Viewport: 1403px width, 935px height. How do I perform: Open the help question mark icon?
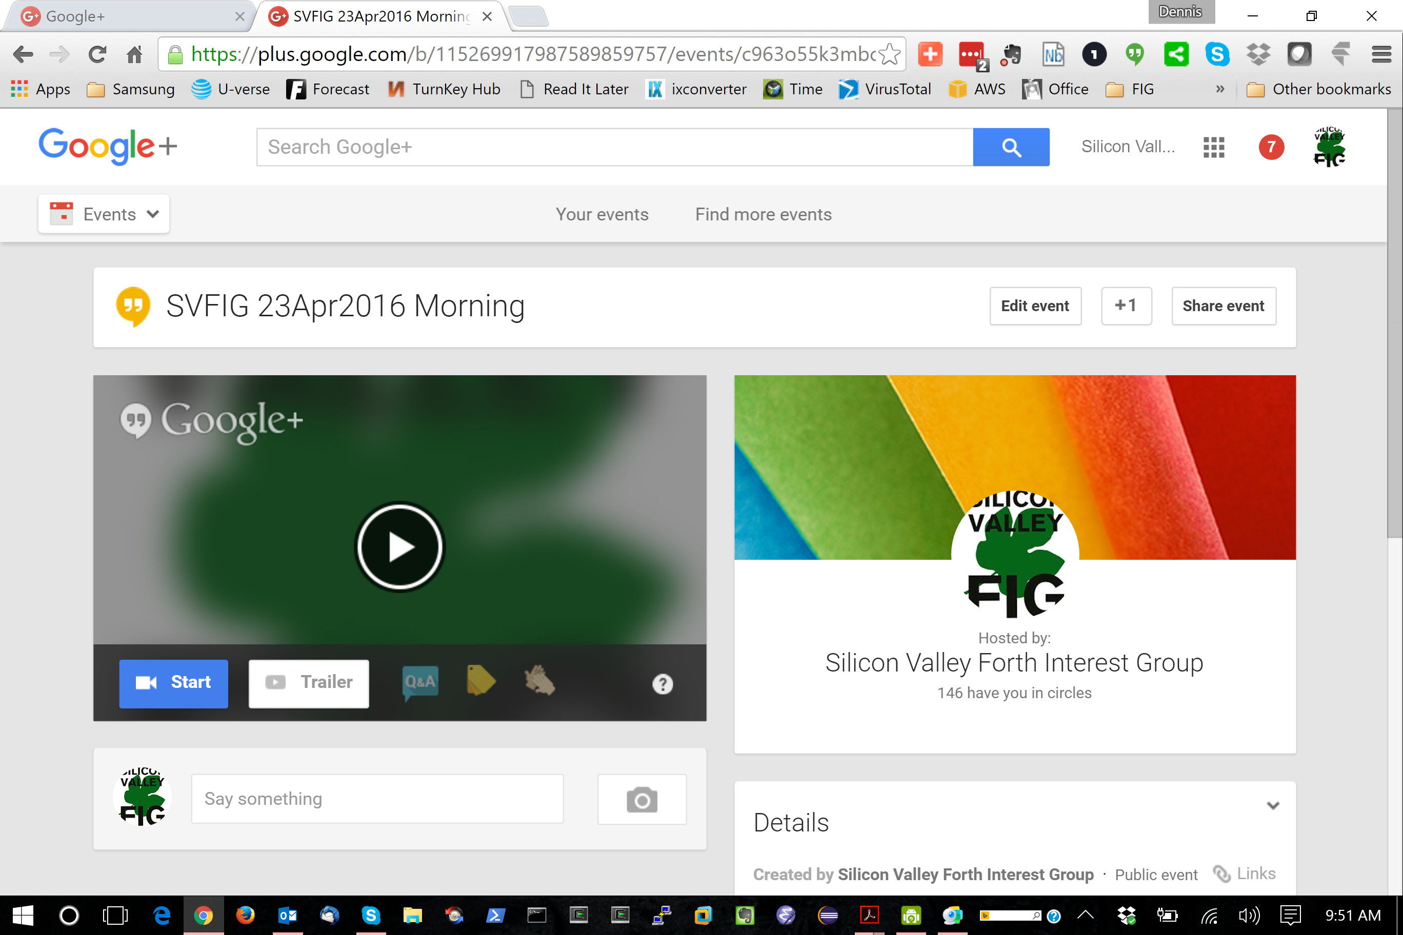(x=662, y=683)
